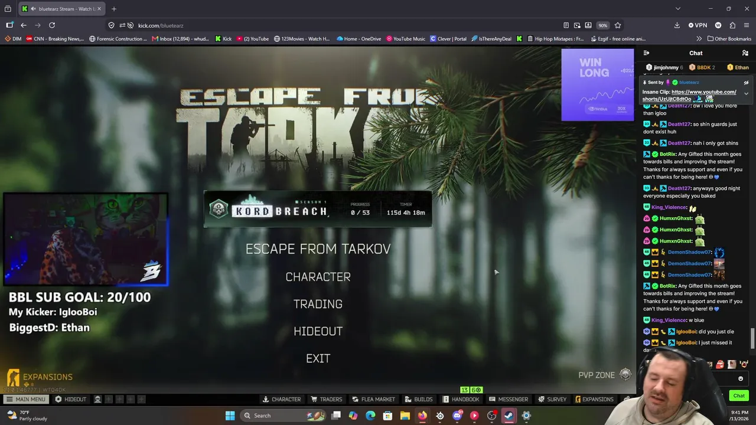Open the pinned YouTube shorts link

[689, 95]
